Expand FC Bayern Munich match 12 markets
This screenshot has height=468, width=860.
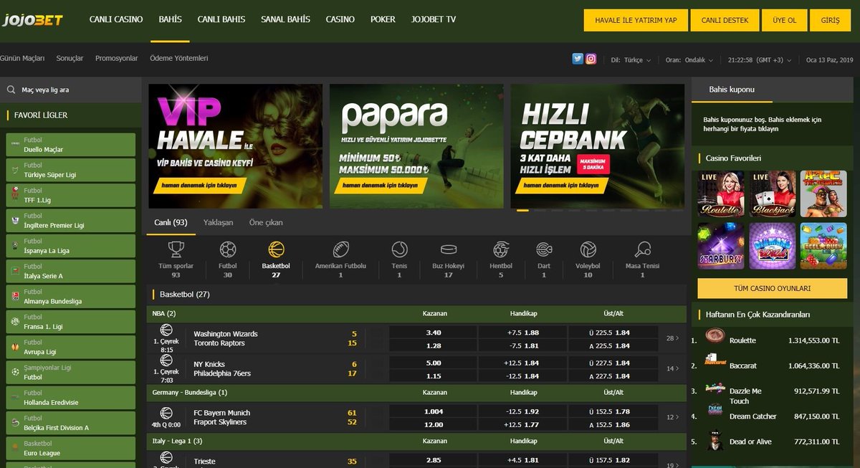672,417
